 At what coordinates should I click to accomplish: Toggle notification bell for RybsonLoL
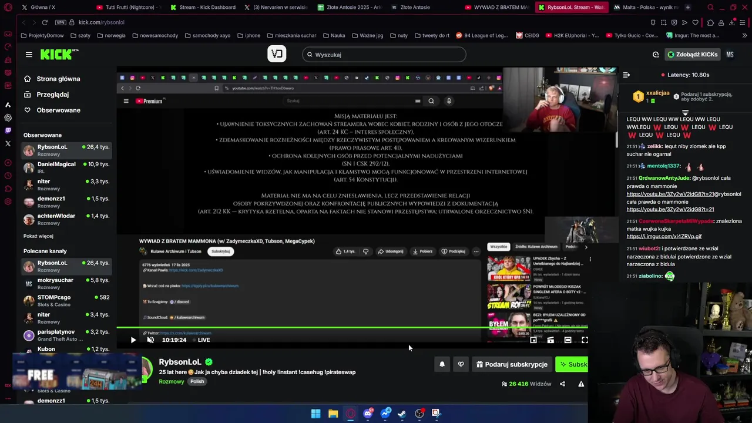[x=442, y=364]
